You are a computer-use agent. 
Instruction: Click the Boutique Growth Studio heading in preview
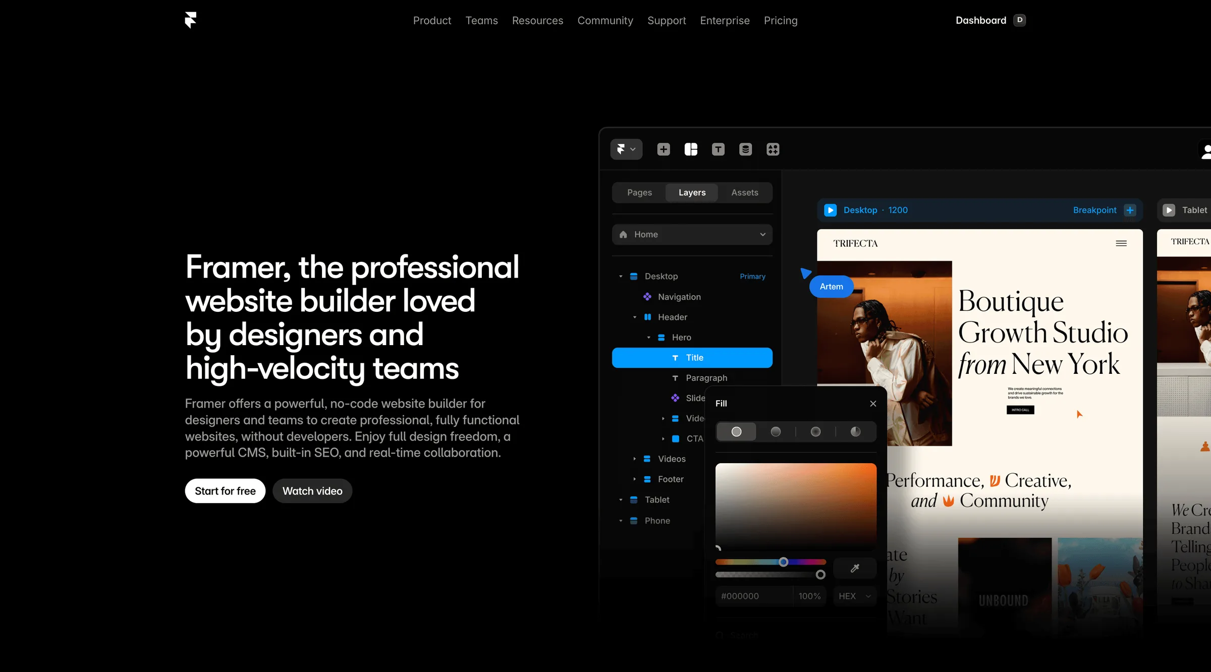[1042, 332]
